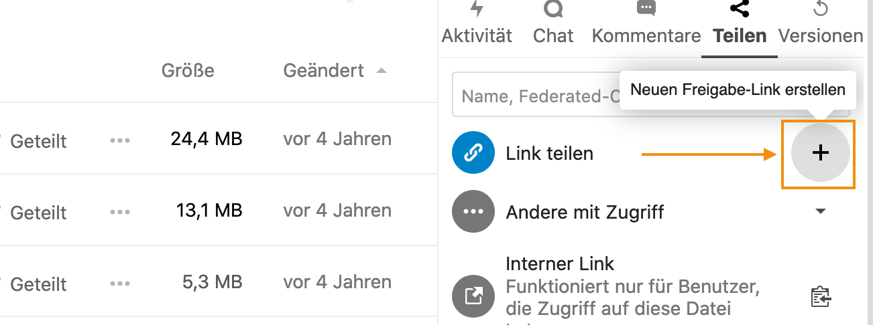Open more actions for the 24,4 MB file
The width and height of the screenshot is (873, 325).
120,140
